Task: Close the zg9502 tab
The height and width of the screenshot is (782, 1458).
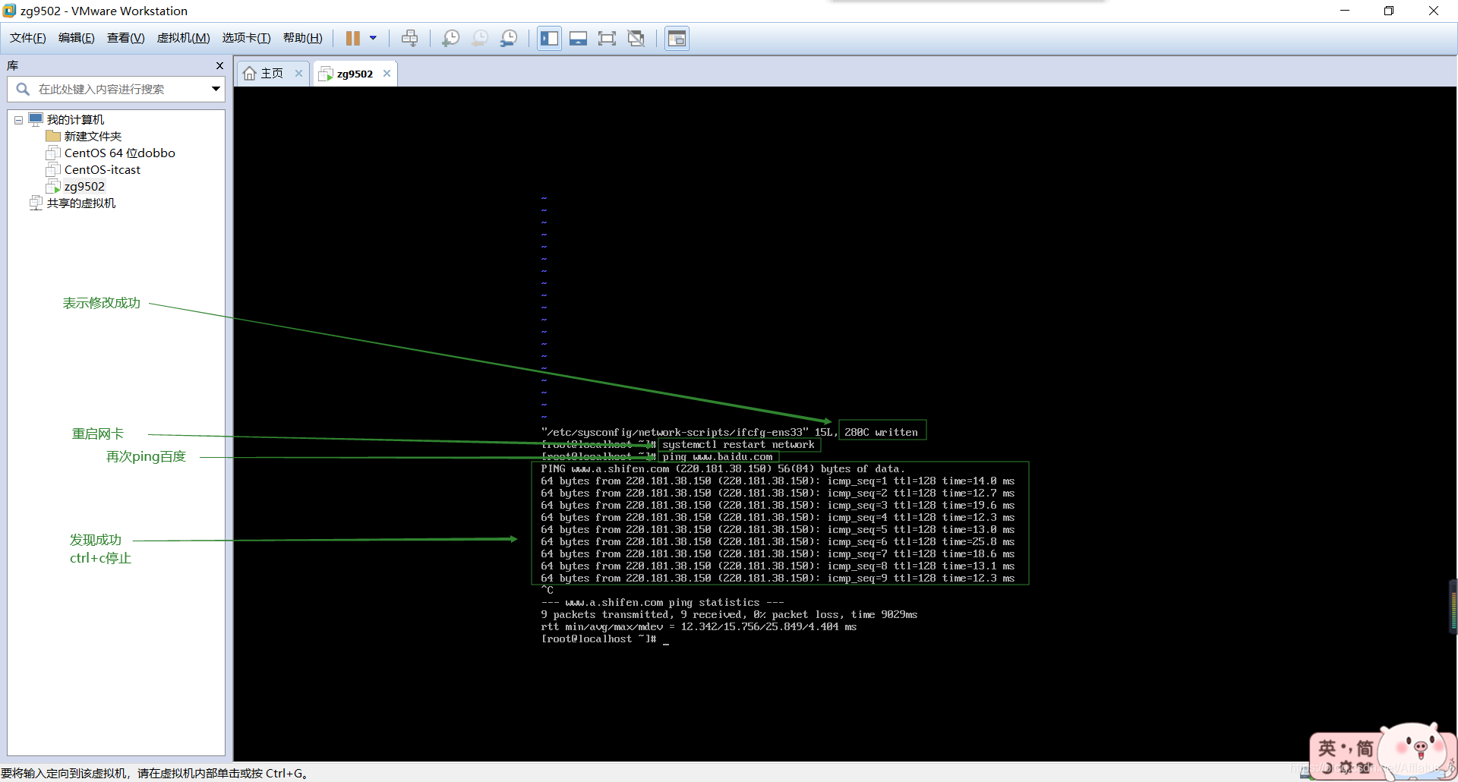Action: (387, 74)
